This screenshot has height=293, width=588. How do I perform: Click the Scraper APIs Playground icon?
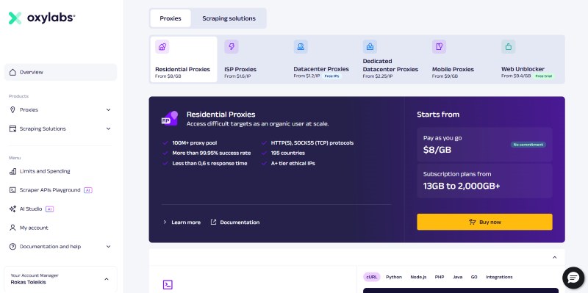[12, 190]
